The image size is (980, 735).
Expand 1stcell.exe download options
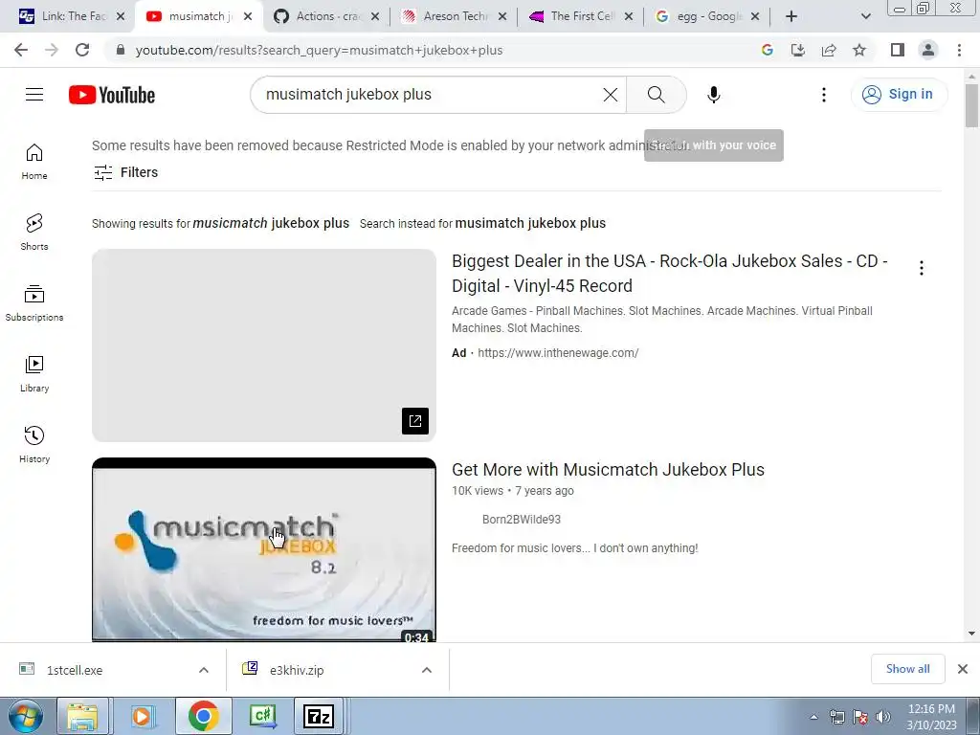point(204,670)
